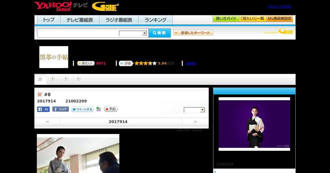The width and height of the screenshot is (330, 173).
Task: Open the 「見たい!」一覧 button
Action: coord(252,19)
